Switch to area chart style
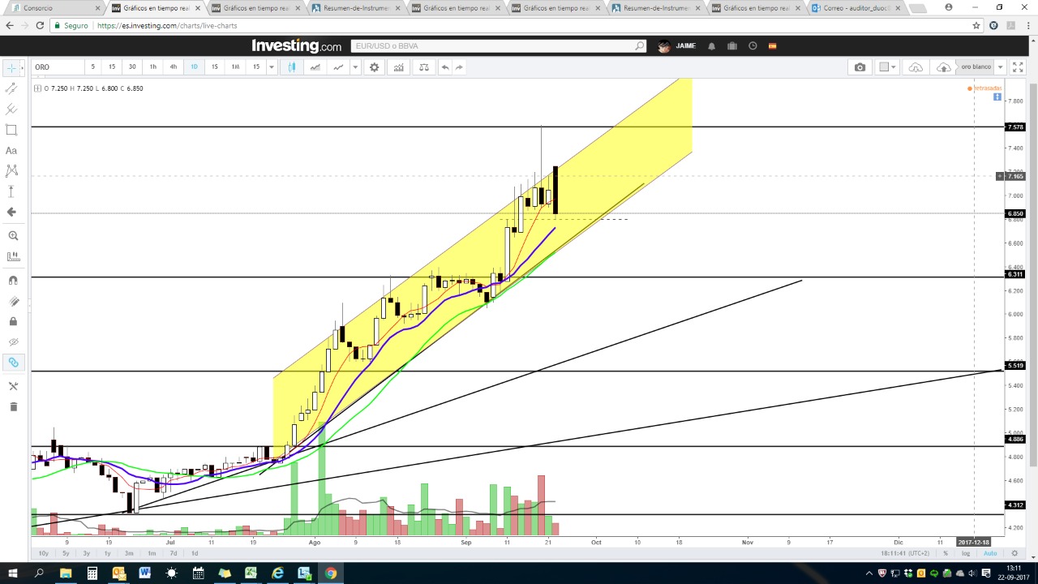Viewport: 1038px width, 584px height. coord(315,67)
